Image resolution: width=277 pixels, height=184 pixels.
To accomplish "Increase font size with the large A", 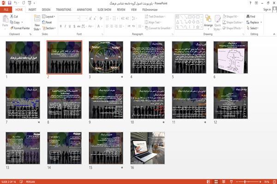I will (x=90, y=18).
